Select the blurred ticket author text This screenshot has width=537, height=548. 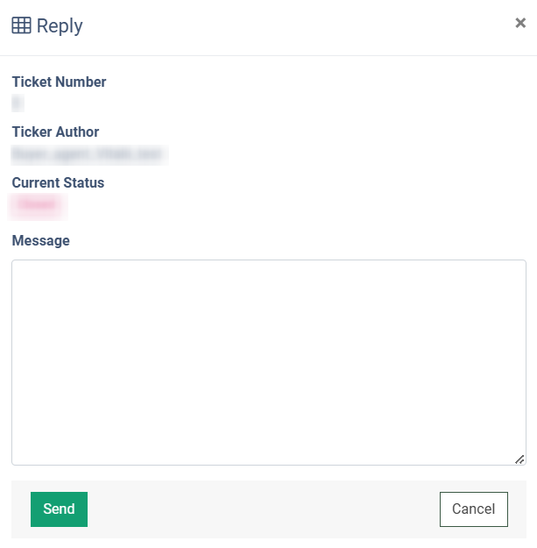point(87,154)
